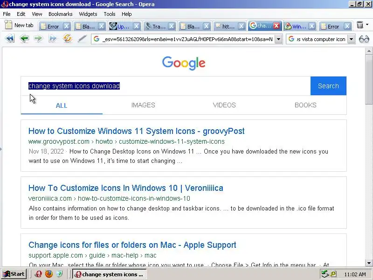The image size is (373, 280).
Task: Click the Show Desktop quick launch icon
Action: 60,274
